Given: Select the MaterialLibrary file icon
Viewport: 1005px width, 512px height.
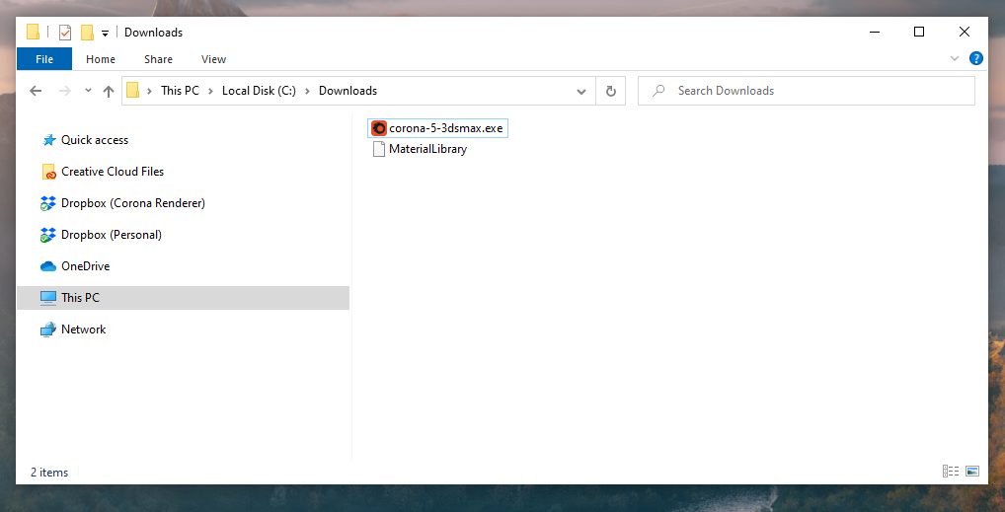Looking at the screenshot, I should point(378,149).
